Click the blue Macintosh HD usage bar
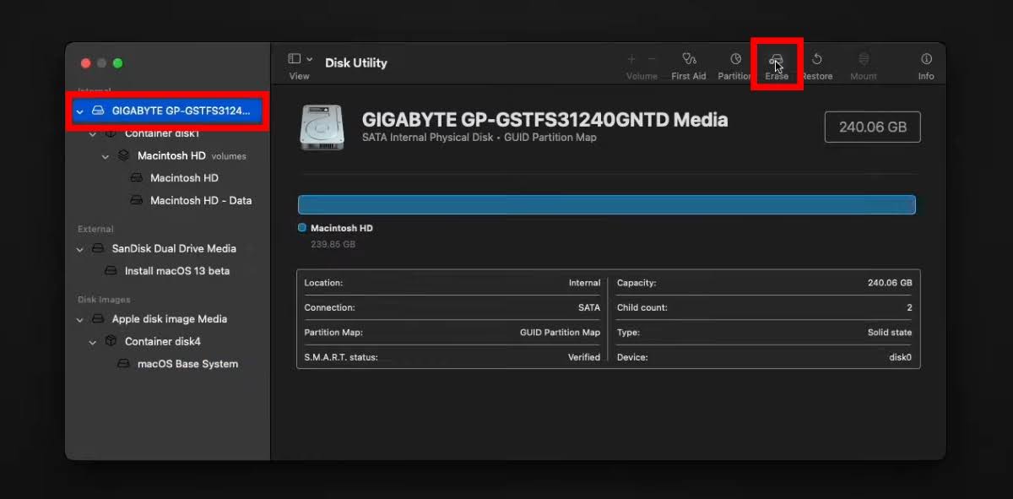The width and height of the screenshot is (1013, 499). [606, 205]
